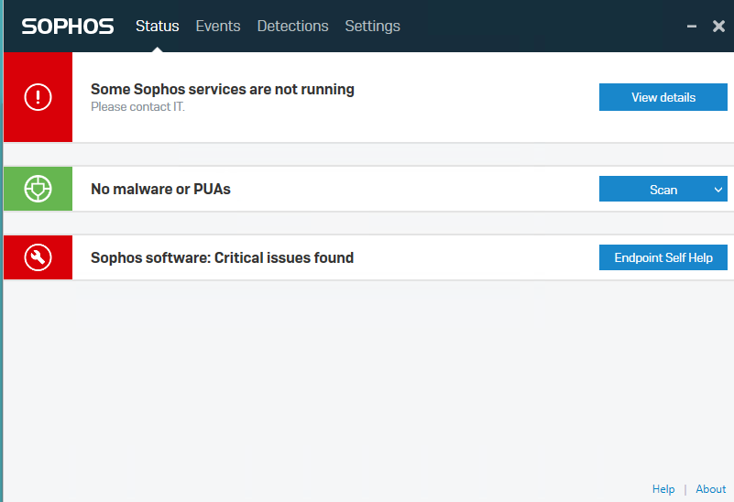Close the Sophos Endpoint window
The image size is (734, 502).
pyautogui.click(x=718, y=27)
